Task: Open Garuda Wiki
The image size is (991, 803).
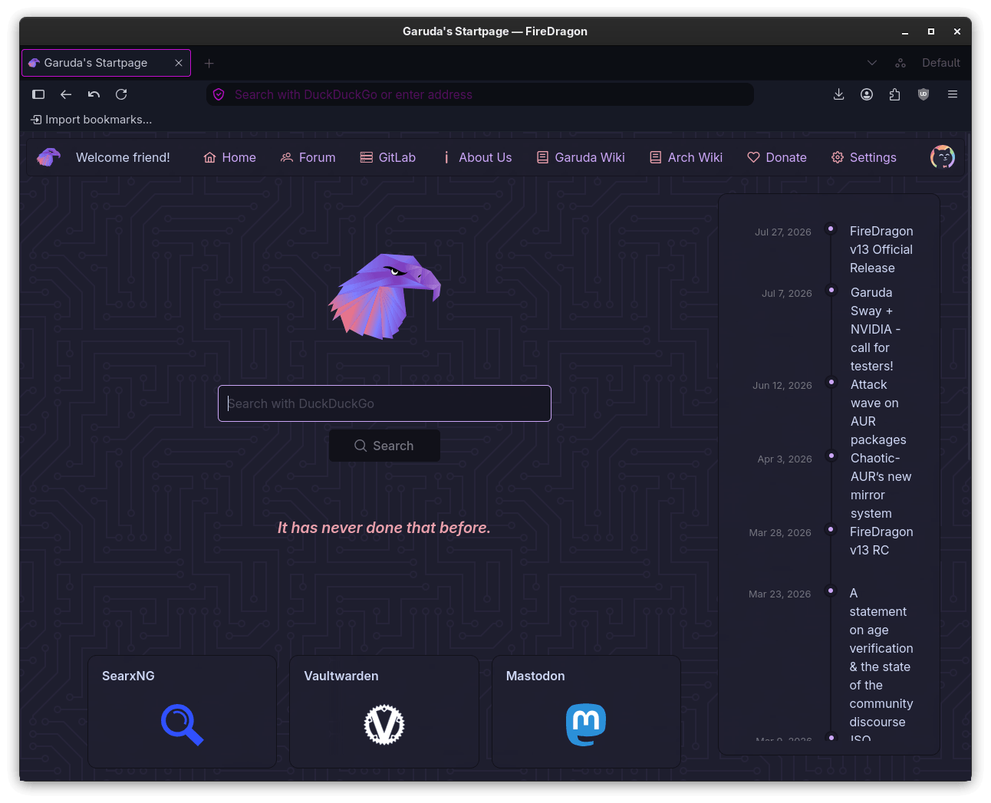Action: [x=581, y=157]
